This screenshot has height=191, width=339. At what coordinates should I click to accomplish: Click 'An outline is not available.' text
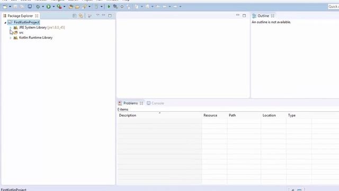point(271,22)
